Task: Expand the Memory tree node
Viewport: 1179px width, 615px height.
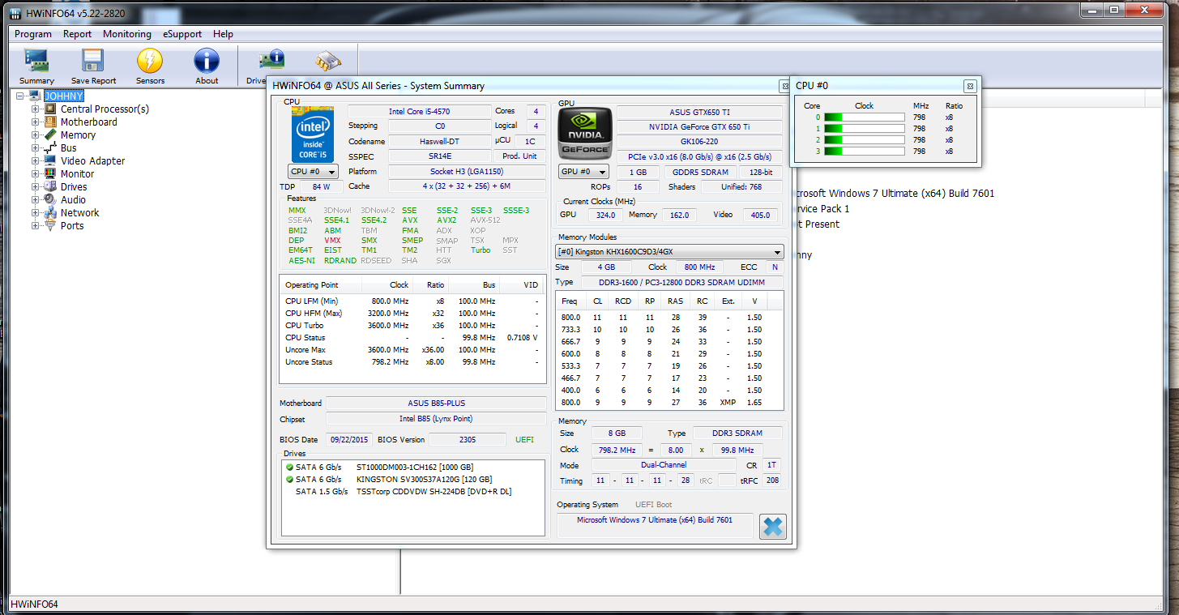Action: point(35,135)
